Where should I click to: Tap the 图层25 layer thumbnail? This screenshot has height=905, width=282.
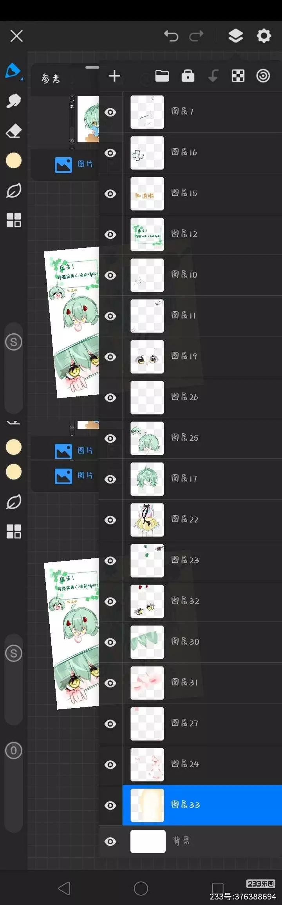147,438
